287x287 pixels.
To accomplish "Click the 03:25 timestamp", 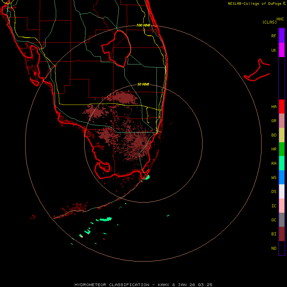I will coord(205,285).
